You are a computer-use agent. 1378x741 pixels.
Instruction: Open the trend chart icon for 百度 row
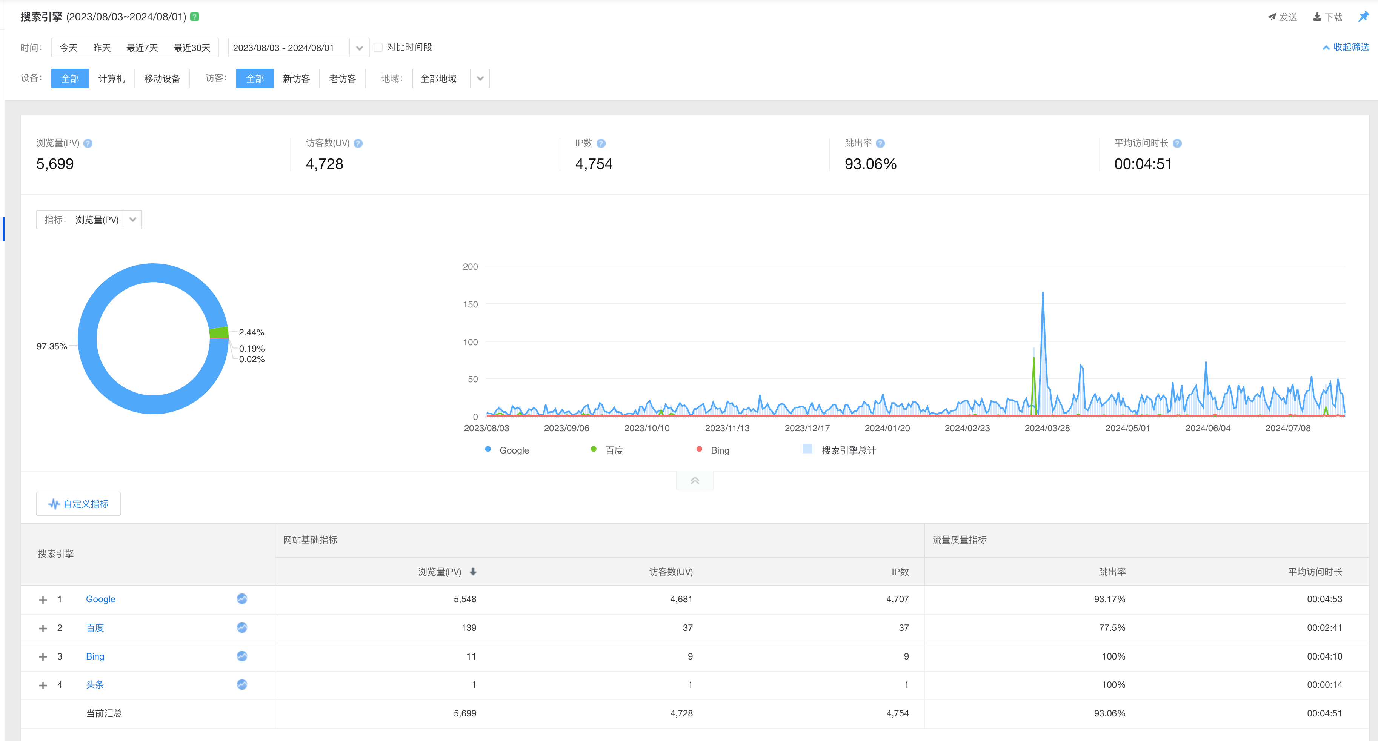pyautogui.click(x=242, y=627)
